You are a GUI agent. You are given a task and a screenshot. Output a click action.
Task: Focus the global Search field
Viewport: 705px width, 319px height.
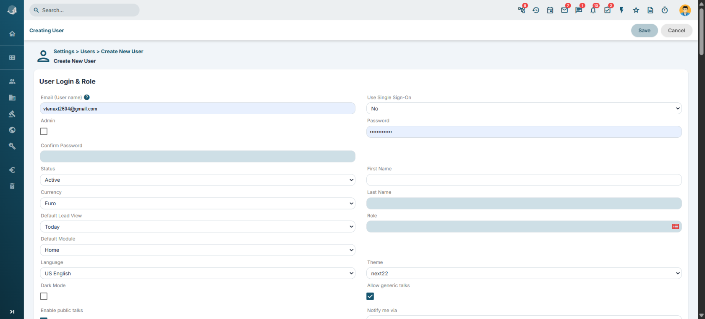click(84, 10)
